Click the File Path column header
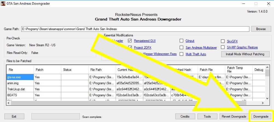The width and height of the screenshot is (274, 122). click(x=102, y=69)
